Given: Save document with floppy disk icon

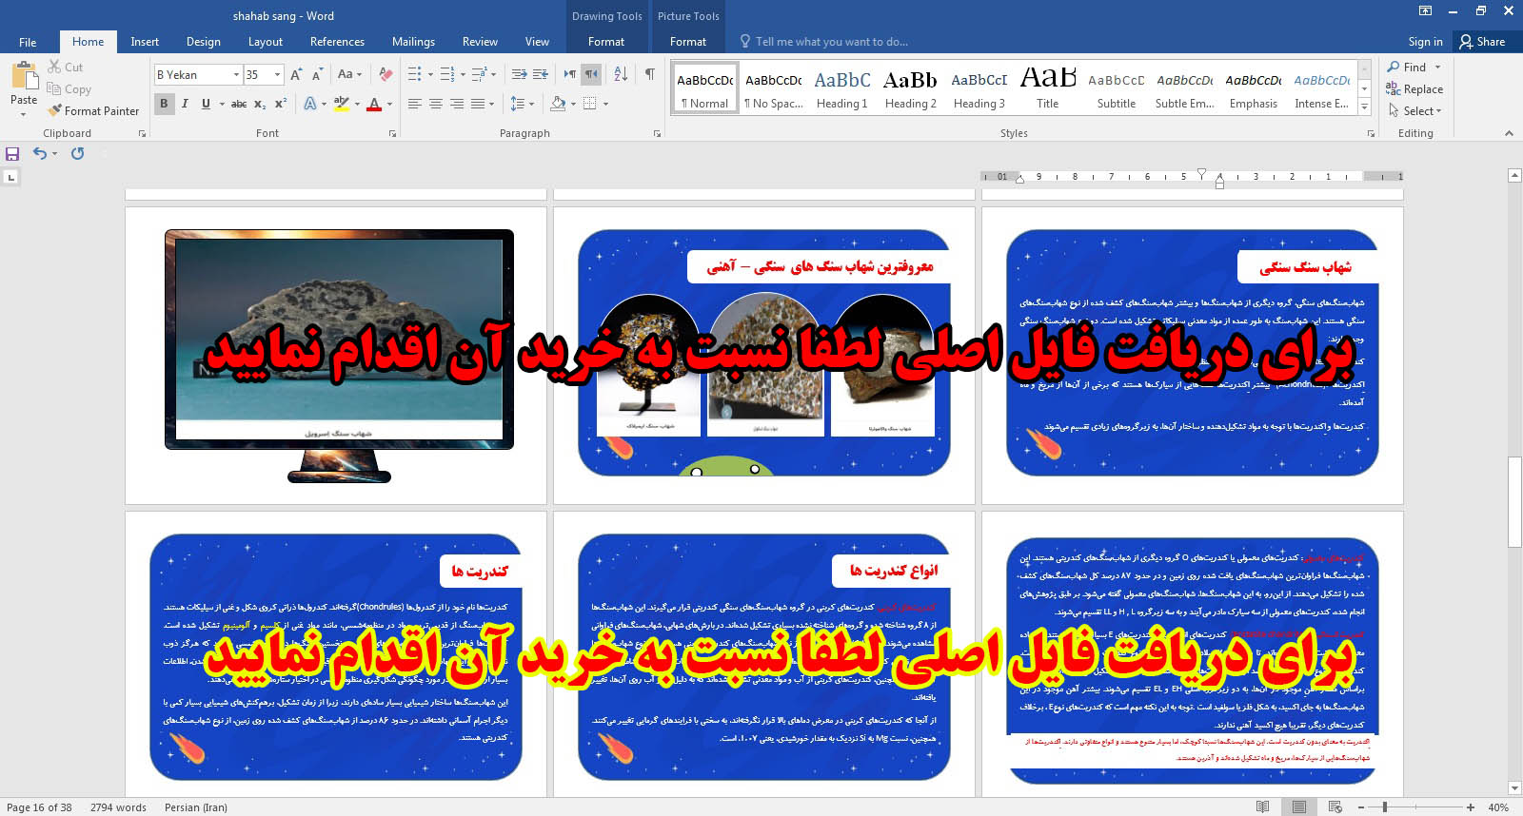Looking at the screenshot, I should pos(12,153).
